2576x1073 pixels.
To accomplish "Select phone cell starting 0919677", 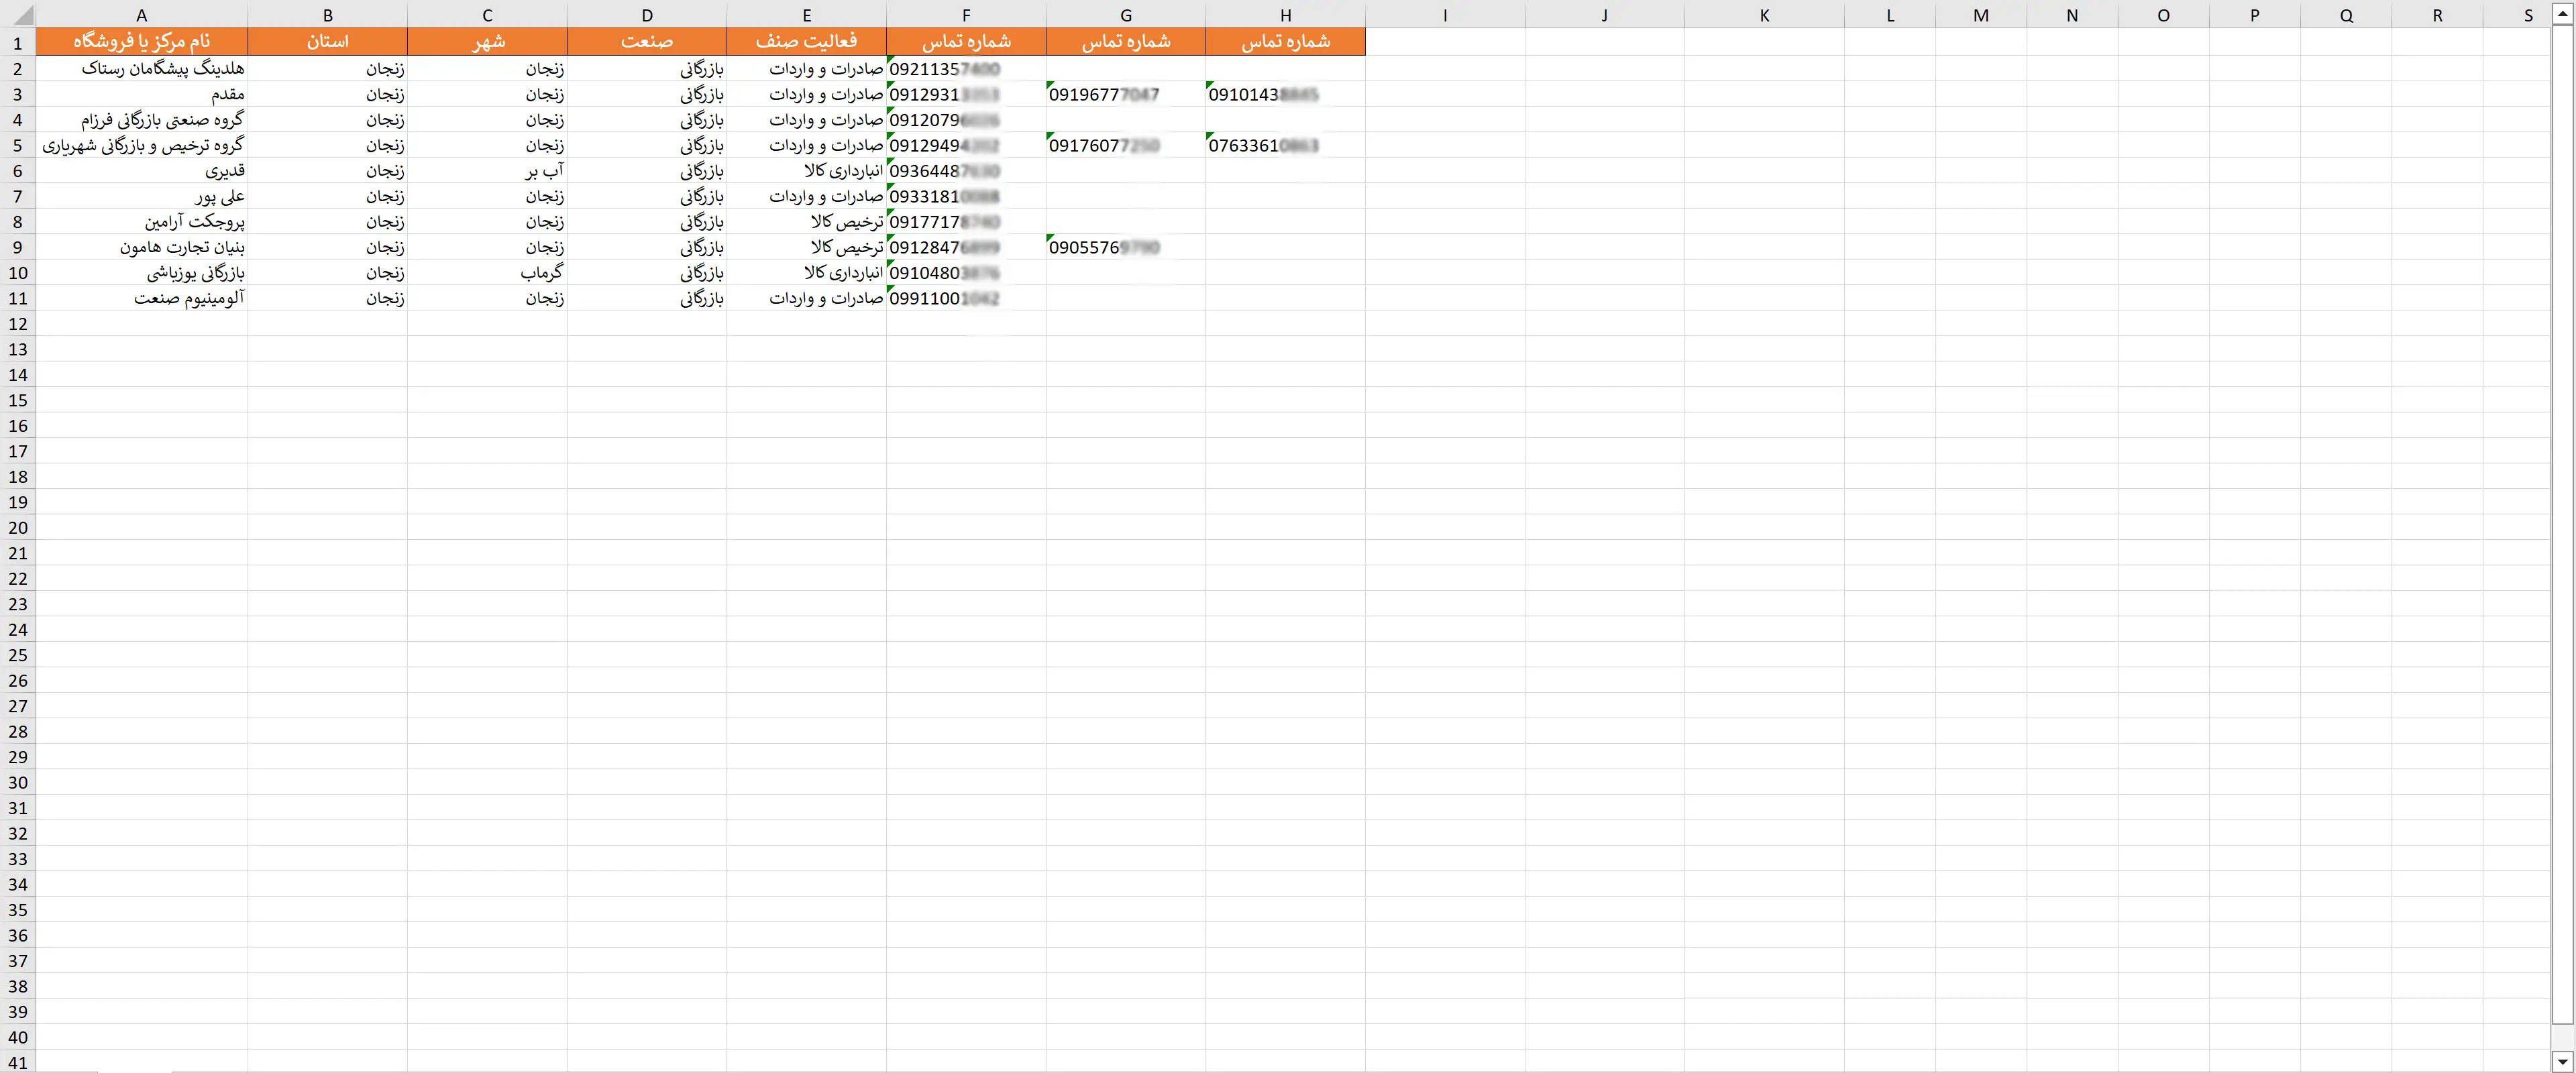I will tap(1126, 94).
